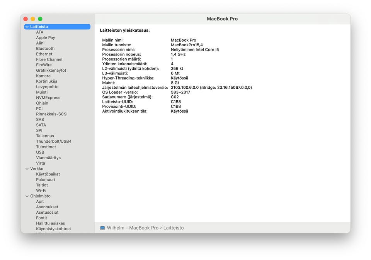Select the Fontit software item
The height and width of the screenshot is (260, 371).
tap(41, 218)
